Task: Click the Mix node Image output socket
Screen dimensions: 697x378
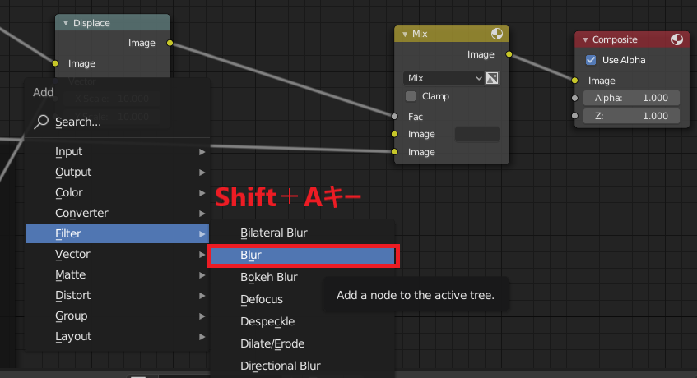Action: tap(509, 54)
